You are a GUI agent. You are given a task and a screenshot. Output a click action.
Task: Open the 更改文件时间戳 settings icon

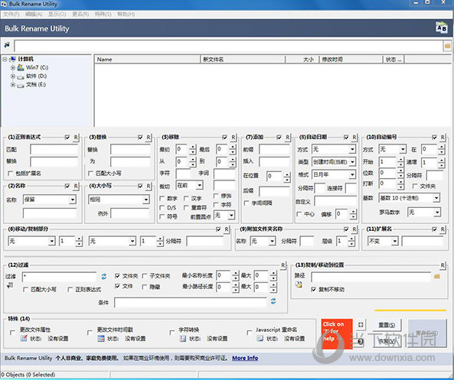[101, 338]
